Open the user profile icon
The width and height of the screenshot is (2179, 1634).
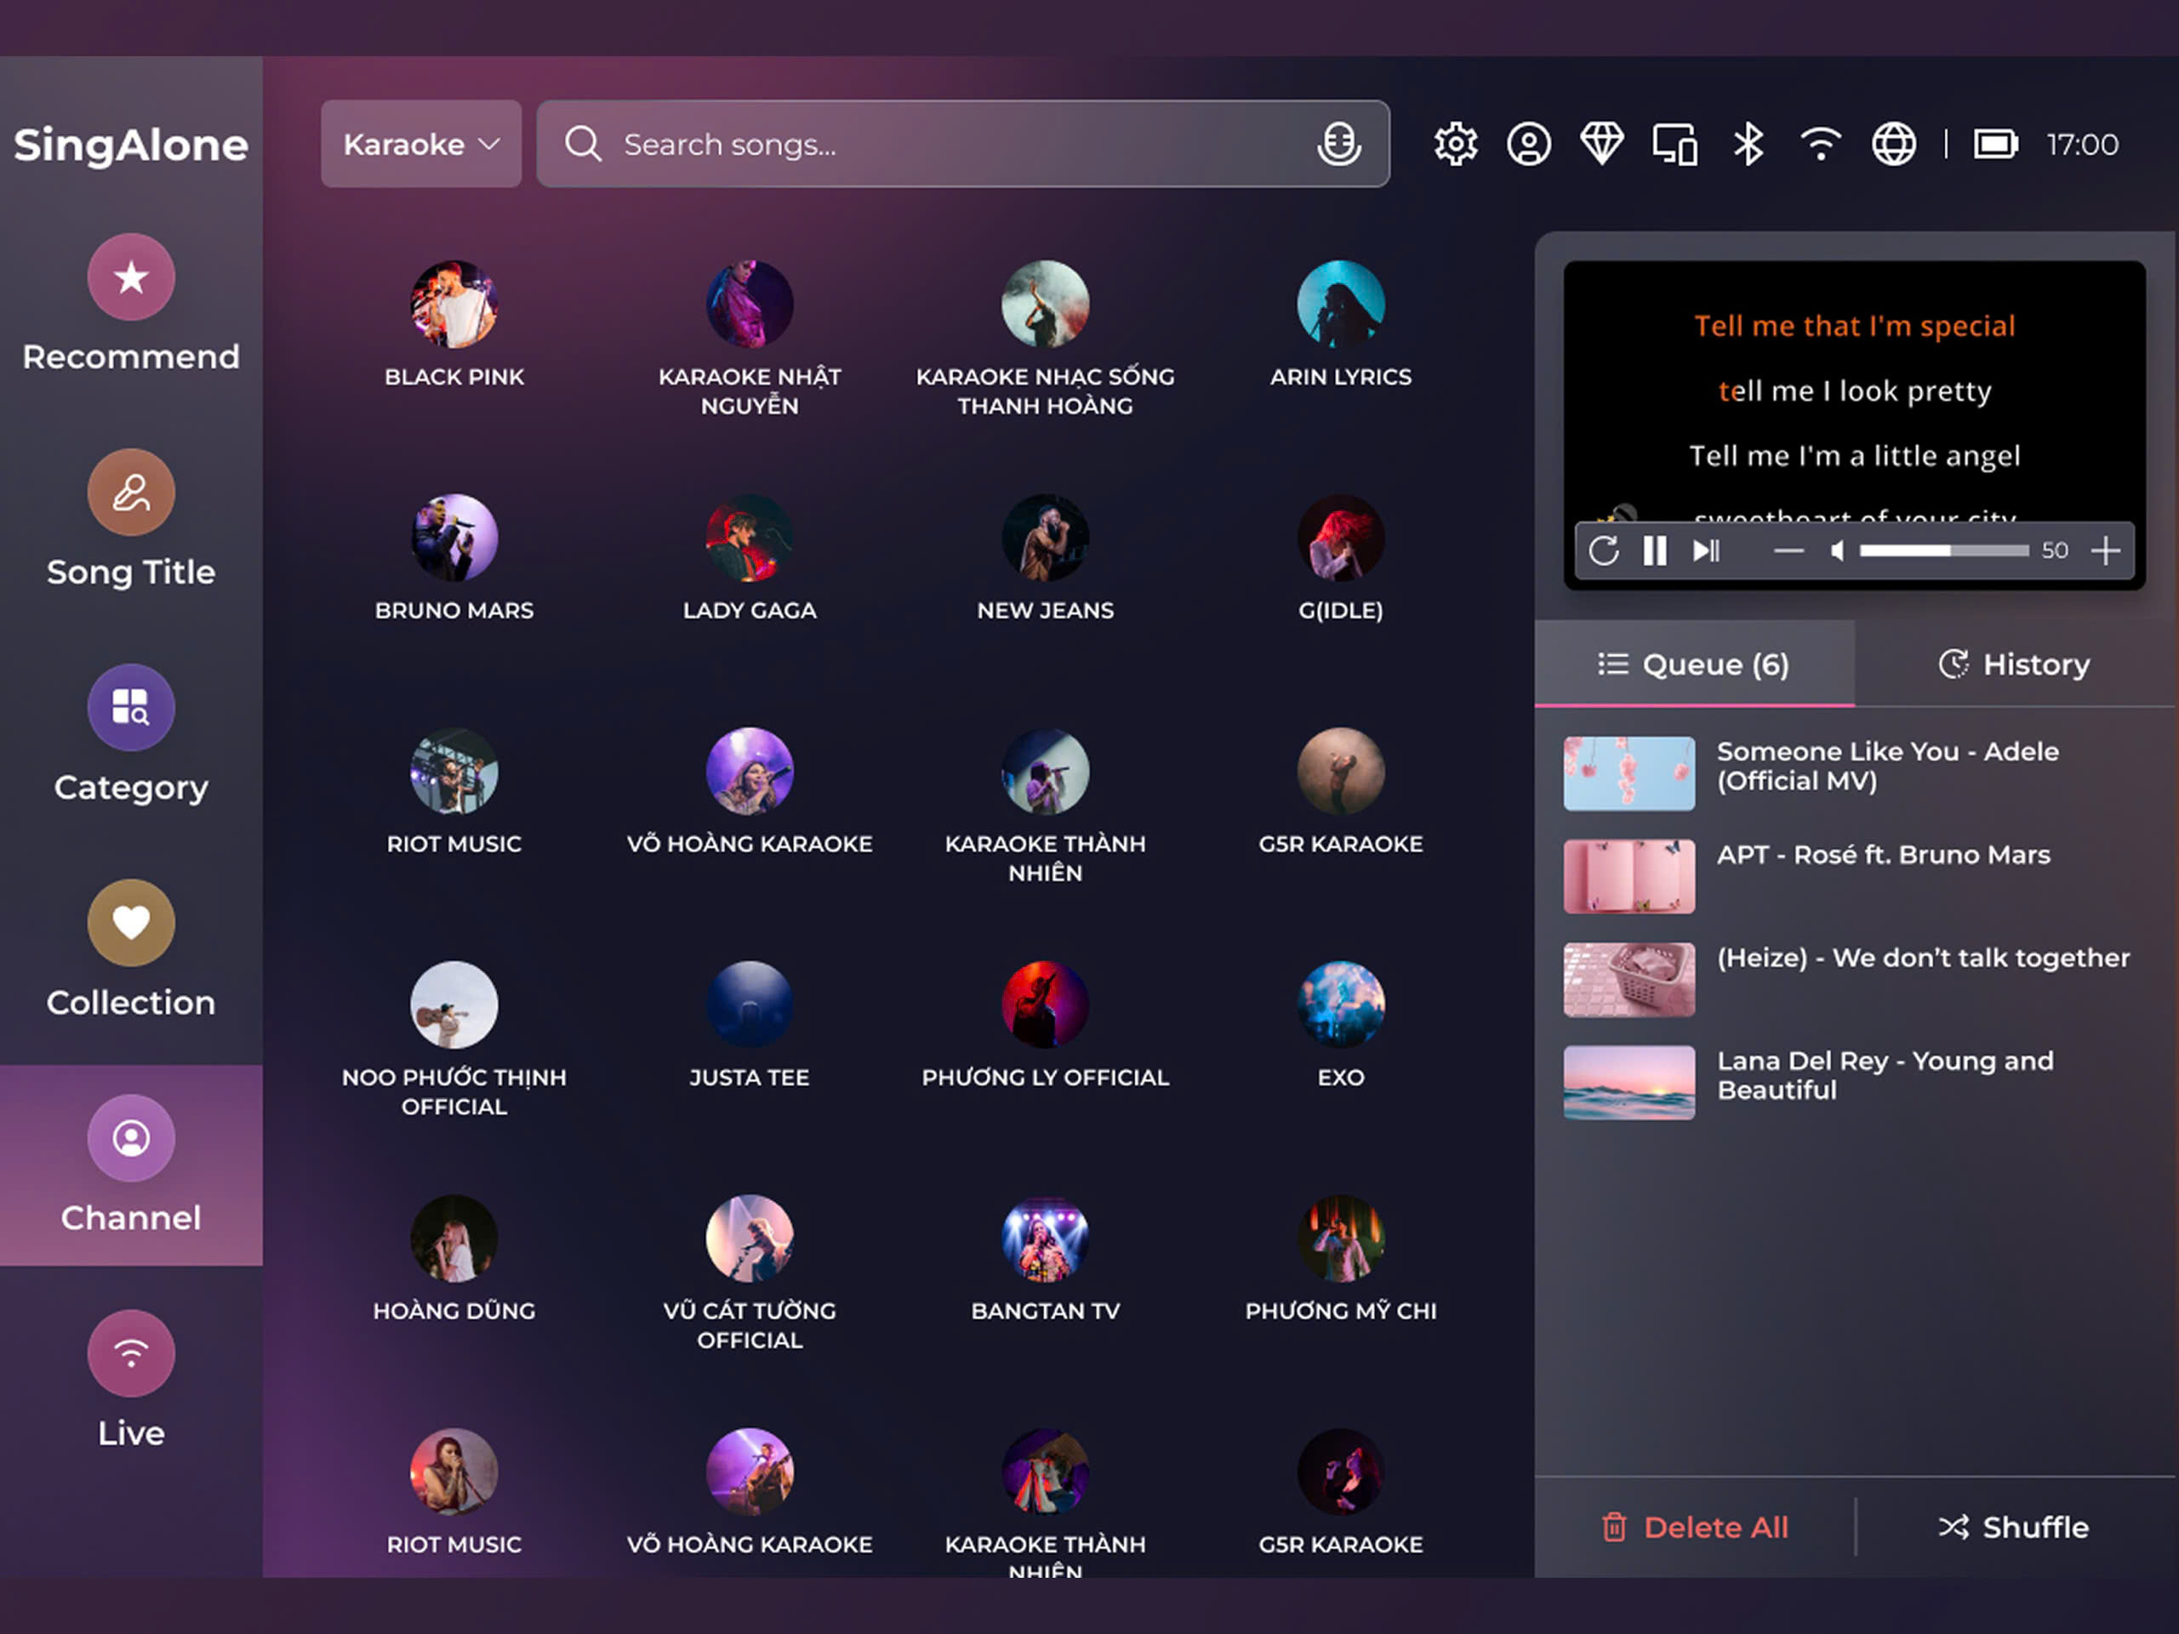coord(1529,145)
